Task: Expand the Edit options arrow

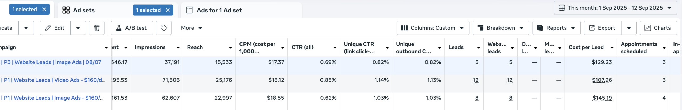Action: [78, 28]
